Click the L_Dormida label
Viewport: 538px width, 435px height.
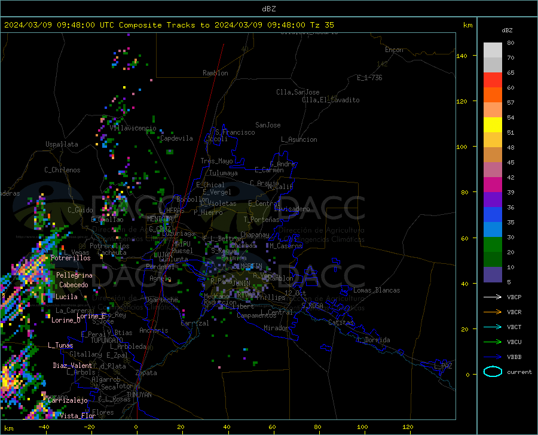pyautogui.click(x=374, y=340)
